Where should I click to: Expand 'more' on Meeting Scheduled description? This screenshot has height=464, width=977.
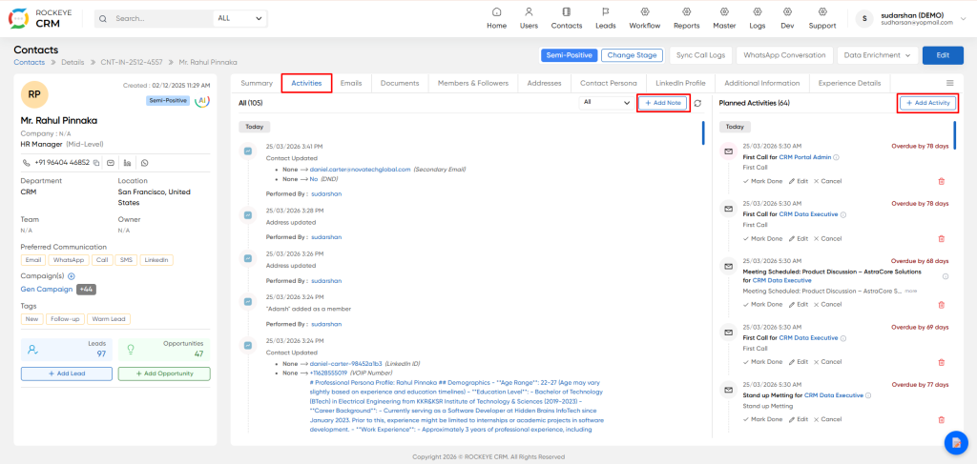pyautogui.click(x=911, y=291)
